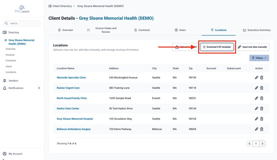Click Input new data manually button
Image resolution: width=277 pixels, height=160 pixels.
[252, 47]
